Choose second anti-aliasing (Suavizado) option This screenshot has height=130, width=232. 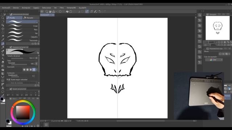click(28, 70)
